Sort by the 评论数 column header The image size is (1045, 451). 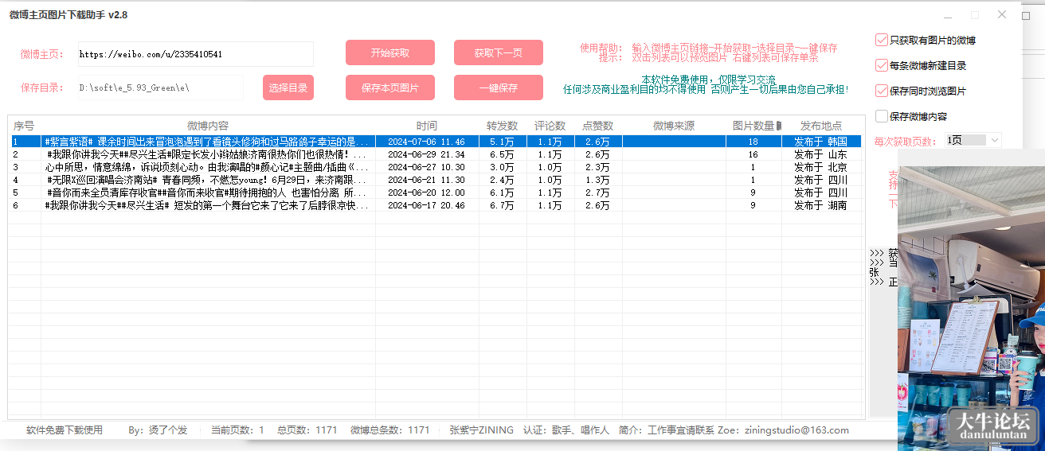550,126
